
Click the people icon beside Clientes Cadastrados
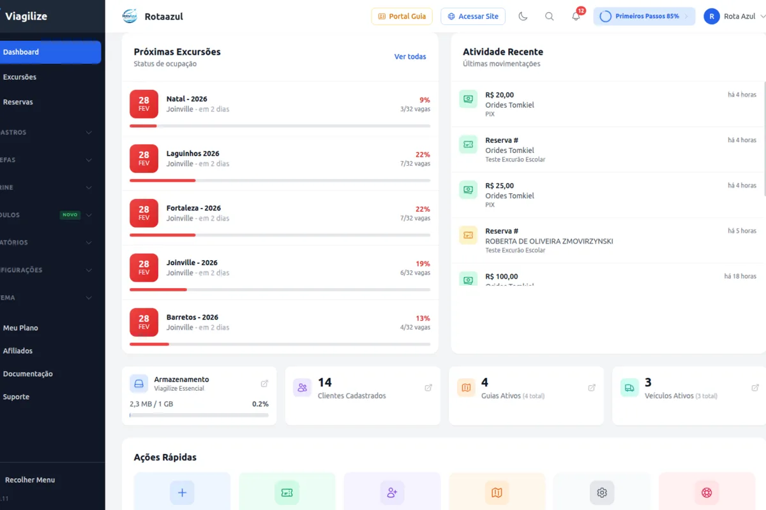pos(302,388)
